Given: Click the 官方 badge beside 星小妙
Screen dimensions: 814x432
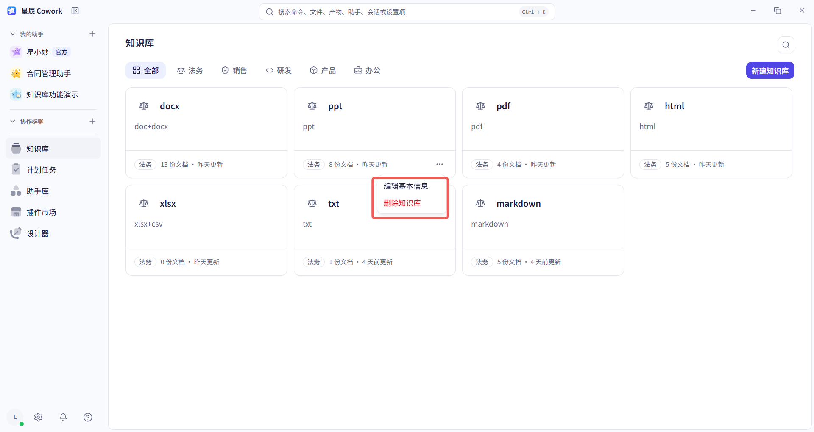Looking at the screenshot, I should point(61,52).
